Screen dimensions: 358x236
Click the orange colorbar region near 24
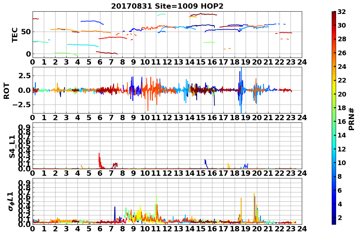(334, 67)
